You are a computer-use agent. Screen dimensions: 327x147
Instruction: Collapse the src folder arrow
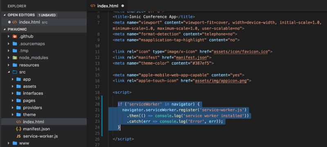[9, 72]
